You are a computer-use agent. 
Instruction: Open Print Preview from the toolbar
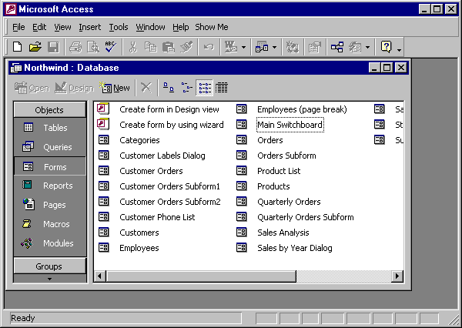click(x=93, y=47)
